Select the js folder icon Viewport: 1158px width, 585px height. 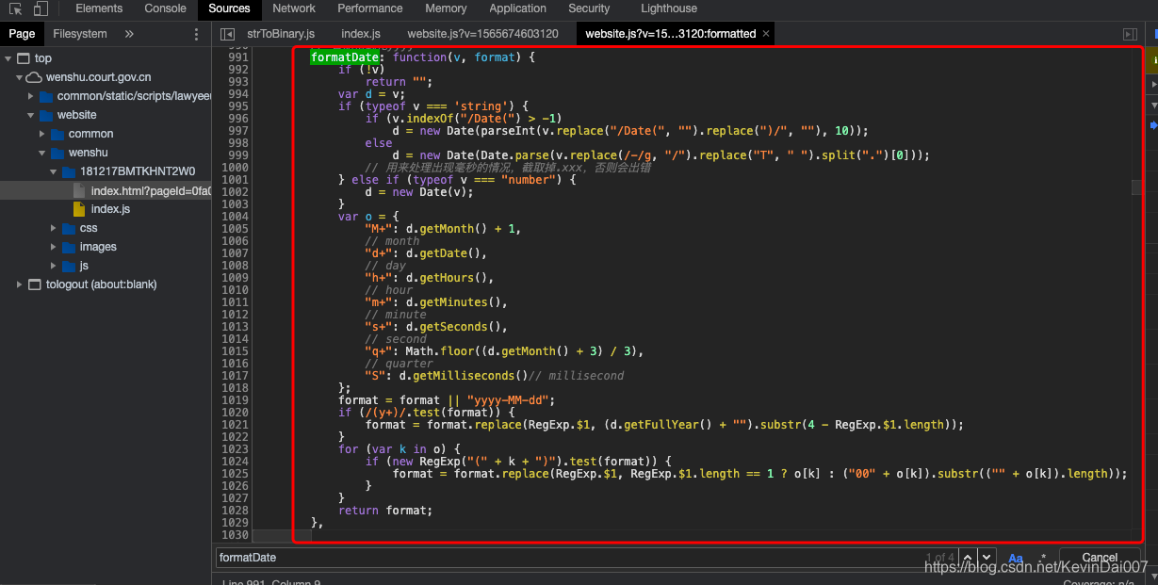[68, 266]
